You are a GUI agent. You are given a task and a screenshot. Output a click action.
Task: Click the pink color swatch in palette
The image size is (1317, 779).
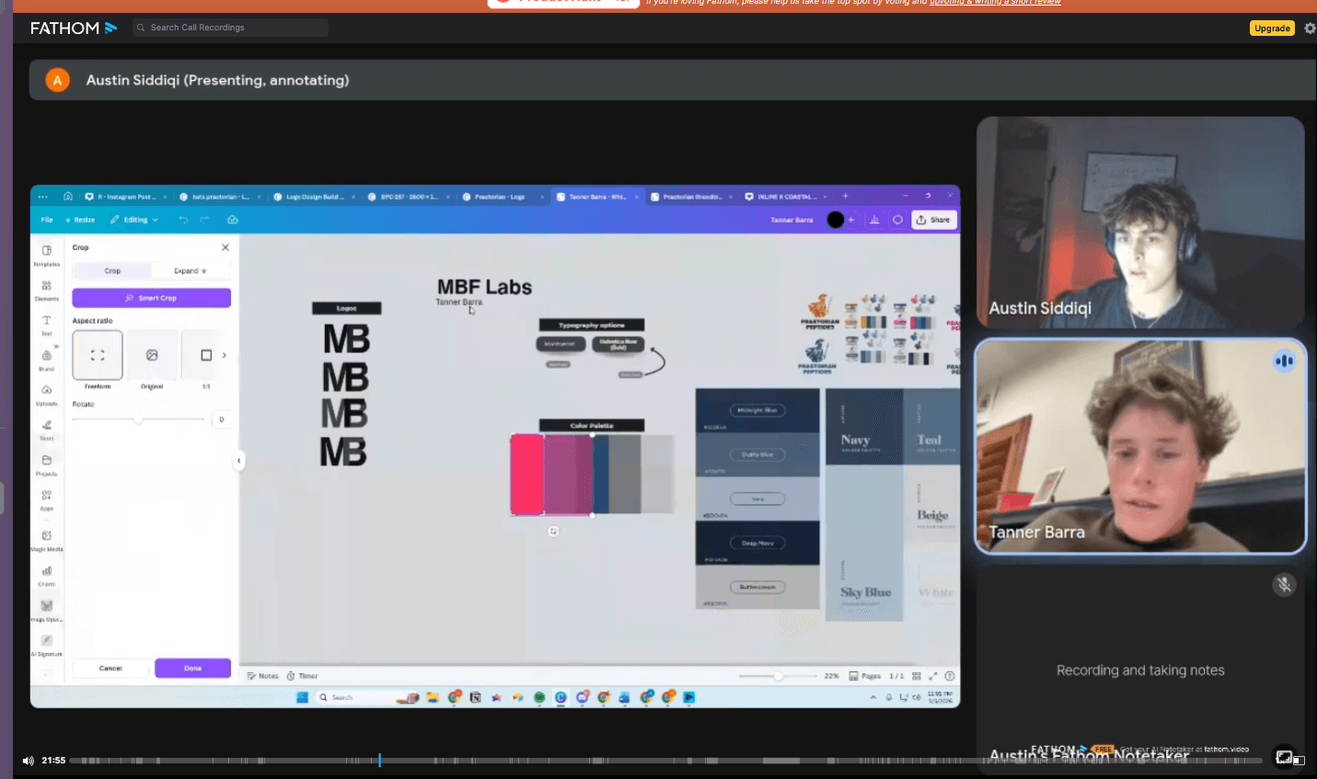pyautogui.click(x=527, y=475)
